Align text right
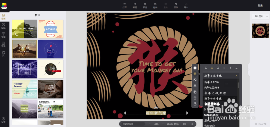This screenshot has height=127, width=270. coord(218,68)
